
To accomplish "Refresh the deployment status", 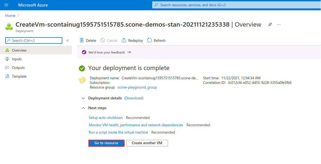I will (156, 40).
